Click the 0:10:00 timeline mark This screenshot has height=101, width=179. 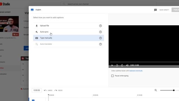click(140, 95)
